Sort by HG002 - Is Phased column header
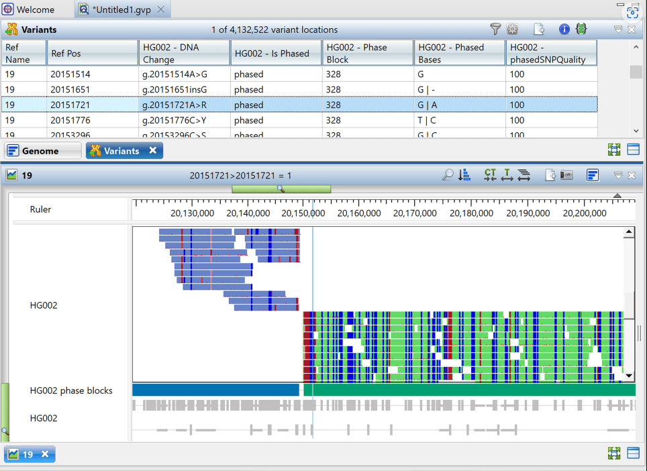 click(276, 53)
